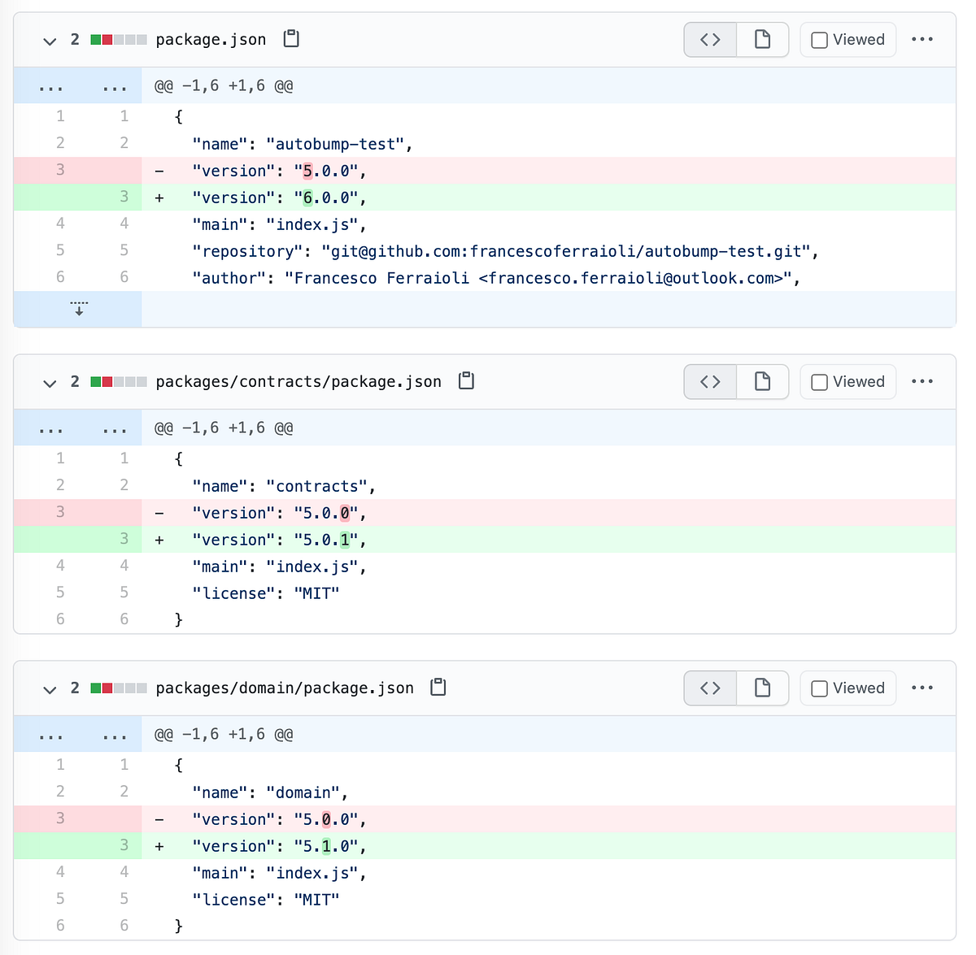
Task: Collapse the package.json diff section
Action: click(x=49, y=41)
